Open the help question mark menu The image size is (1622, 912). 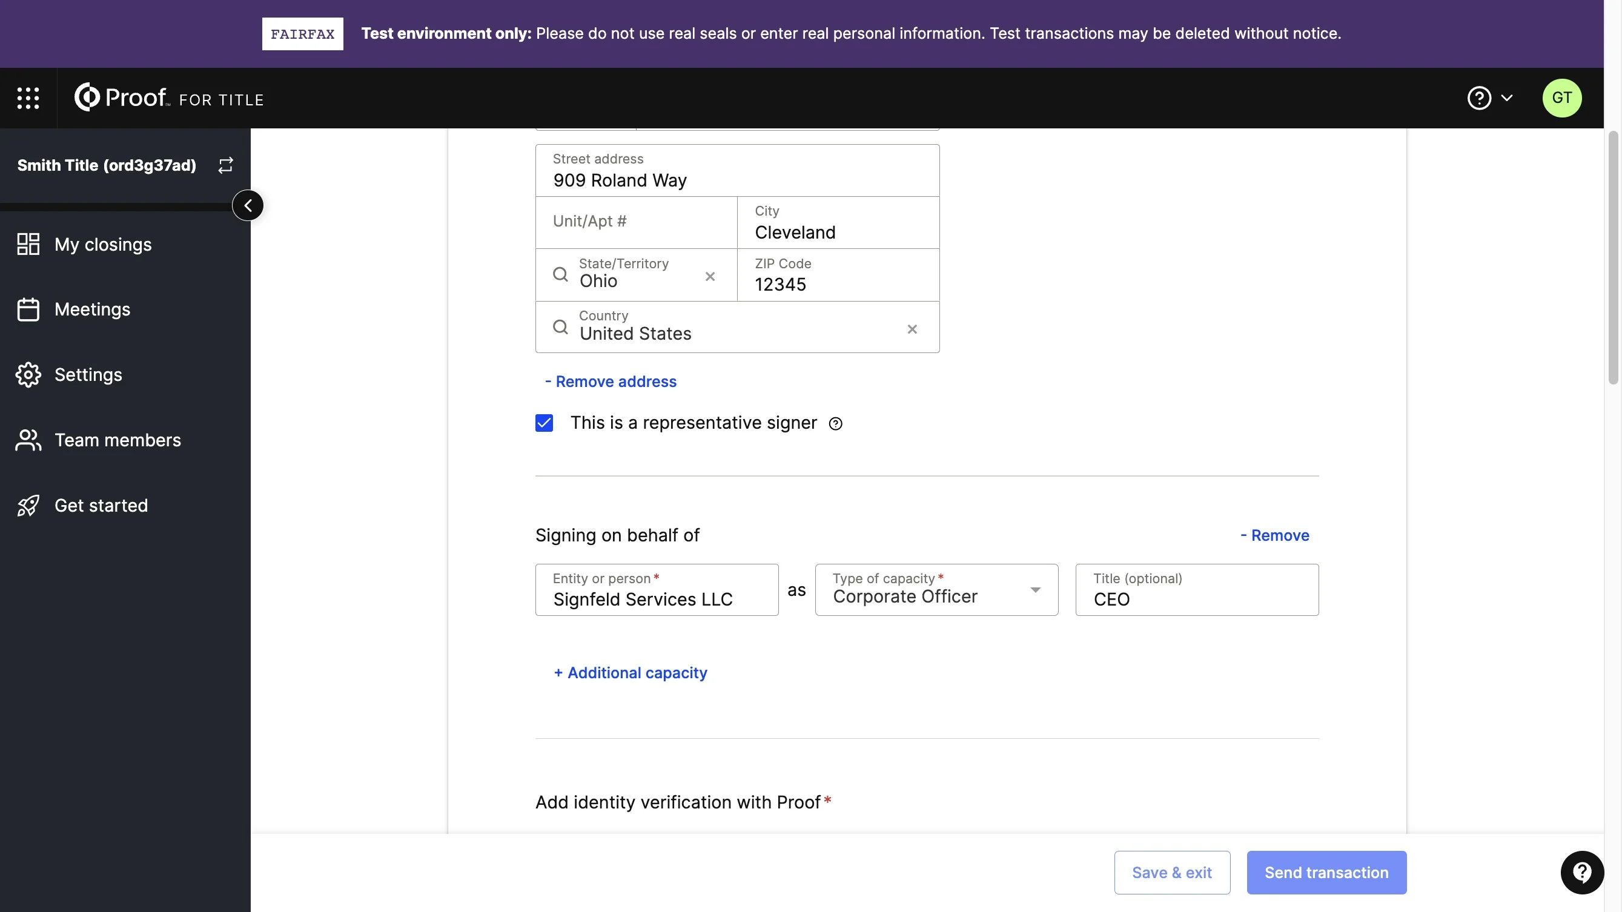[x=1478, y=97]
